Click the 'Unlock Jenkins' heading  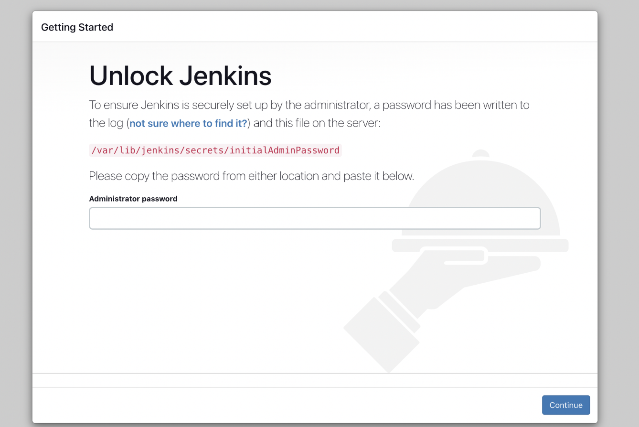pyautogui.click(x=181, y=75)
